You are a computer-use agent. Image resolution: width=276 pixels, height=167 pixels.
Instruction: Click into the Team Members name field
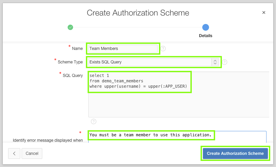pyautogui.click(x=123, y=49)
